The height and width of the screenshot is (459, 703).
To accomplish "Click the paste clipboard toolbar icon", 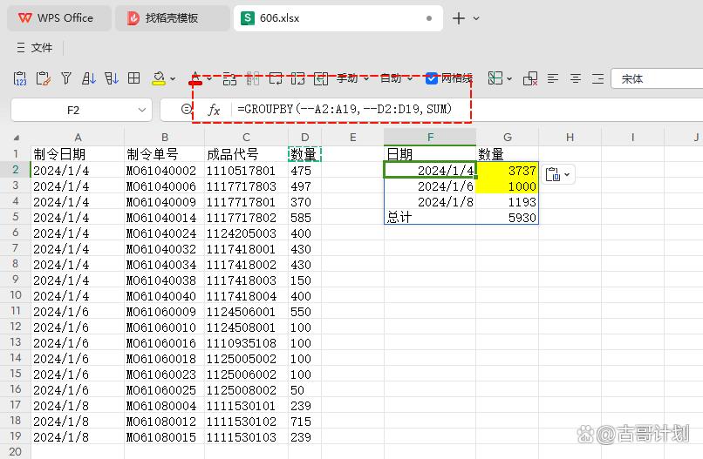I will pyautogui.click(x=43, y=78).
